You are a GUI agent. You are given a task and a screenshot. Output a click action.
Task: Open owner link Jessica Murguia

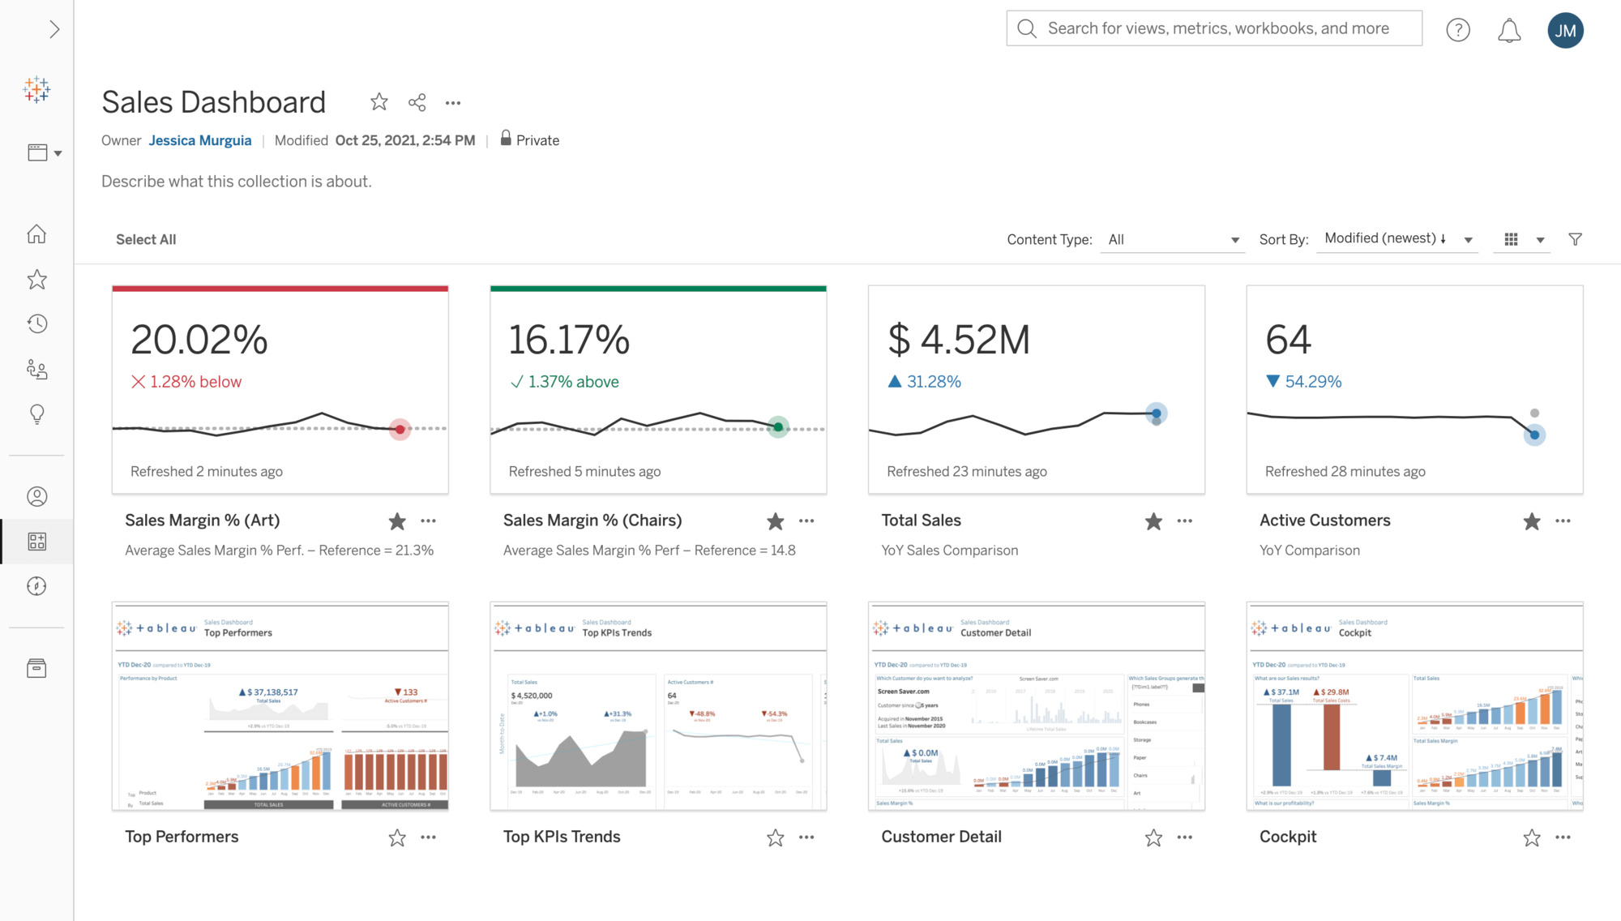click(x=199, y=140)
